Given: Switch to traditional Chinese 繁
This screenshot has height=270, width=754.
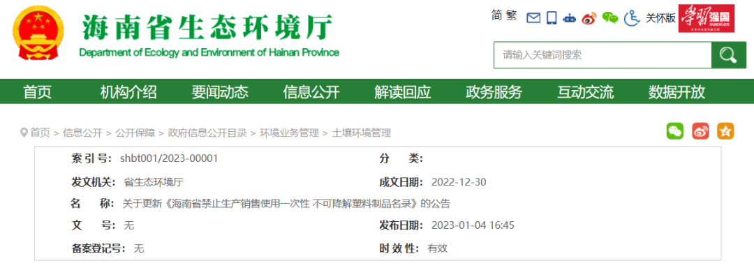Looking at the screenshot, I should 511,16.
